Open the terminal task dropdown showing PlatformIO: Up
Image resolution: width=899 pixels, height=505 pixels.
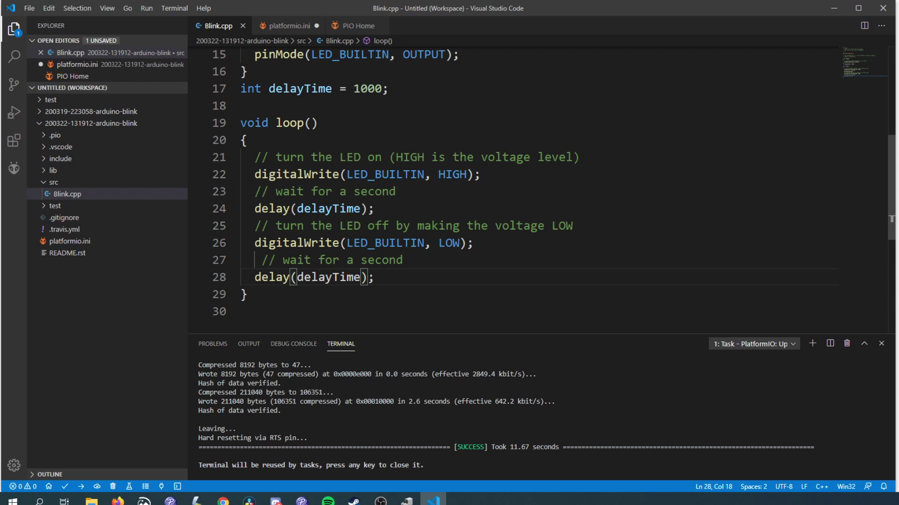(754, 344)
